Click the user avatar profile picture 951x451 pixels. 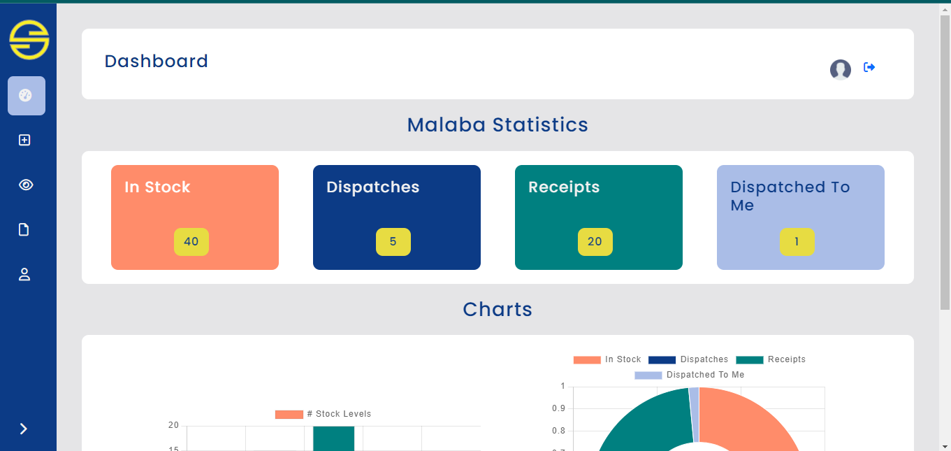[840, 69]
